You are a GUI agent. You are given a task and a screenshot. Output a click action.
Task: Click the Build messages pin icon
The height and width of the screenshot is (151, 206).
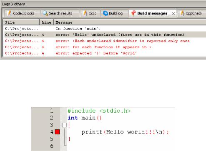pyautogui.click(x=133, y=13)
